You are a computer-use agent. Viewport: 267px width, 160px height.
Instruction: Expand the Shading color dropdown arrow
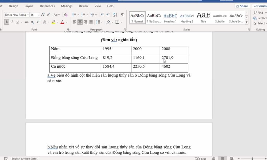(112, 22)
